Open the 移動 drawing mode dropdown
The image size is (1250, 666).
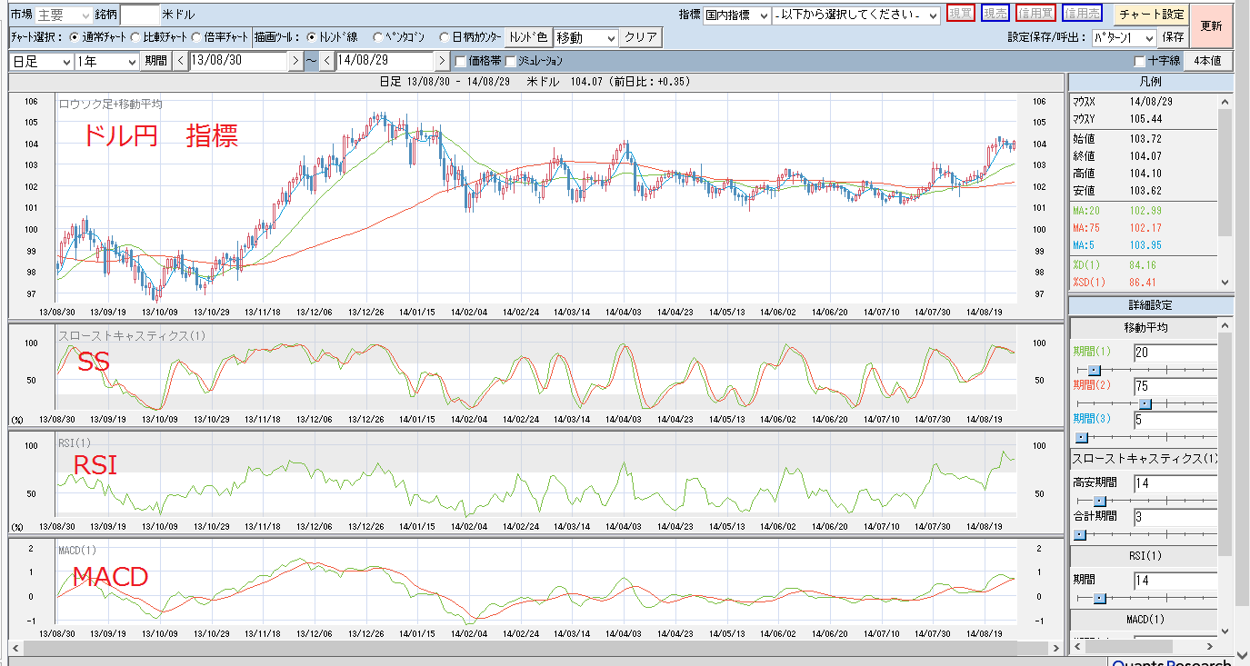coord(585,38)
